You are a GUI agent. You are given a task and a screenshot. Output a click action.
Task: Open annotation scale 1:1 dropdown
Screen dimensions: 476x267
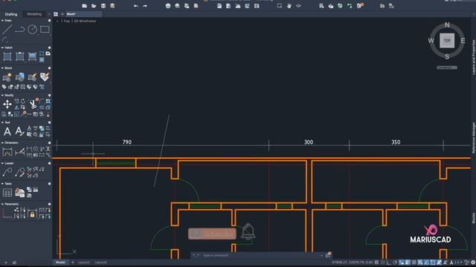coord(458,263)
